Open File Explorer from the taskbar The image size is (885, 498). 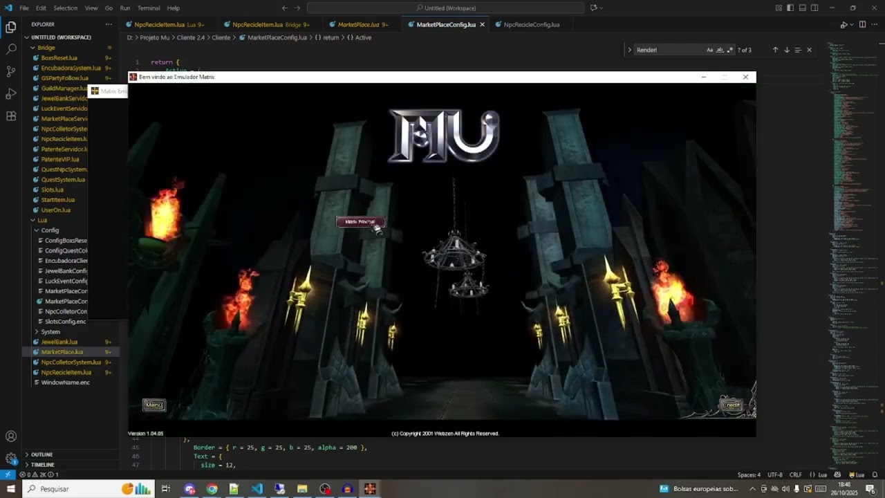click(x=302, y=489)
